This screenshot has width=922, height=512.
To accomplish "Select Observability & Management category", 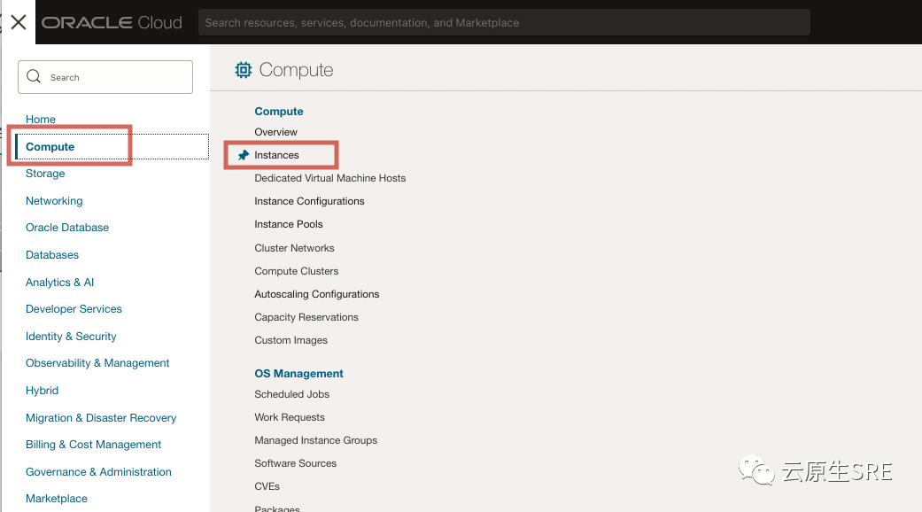I will [97, 362].
